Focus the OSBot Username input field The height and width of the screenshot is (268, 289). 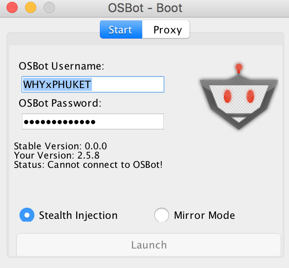click(x=92, y=84)
